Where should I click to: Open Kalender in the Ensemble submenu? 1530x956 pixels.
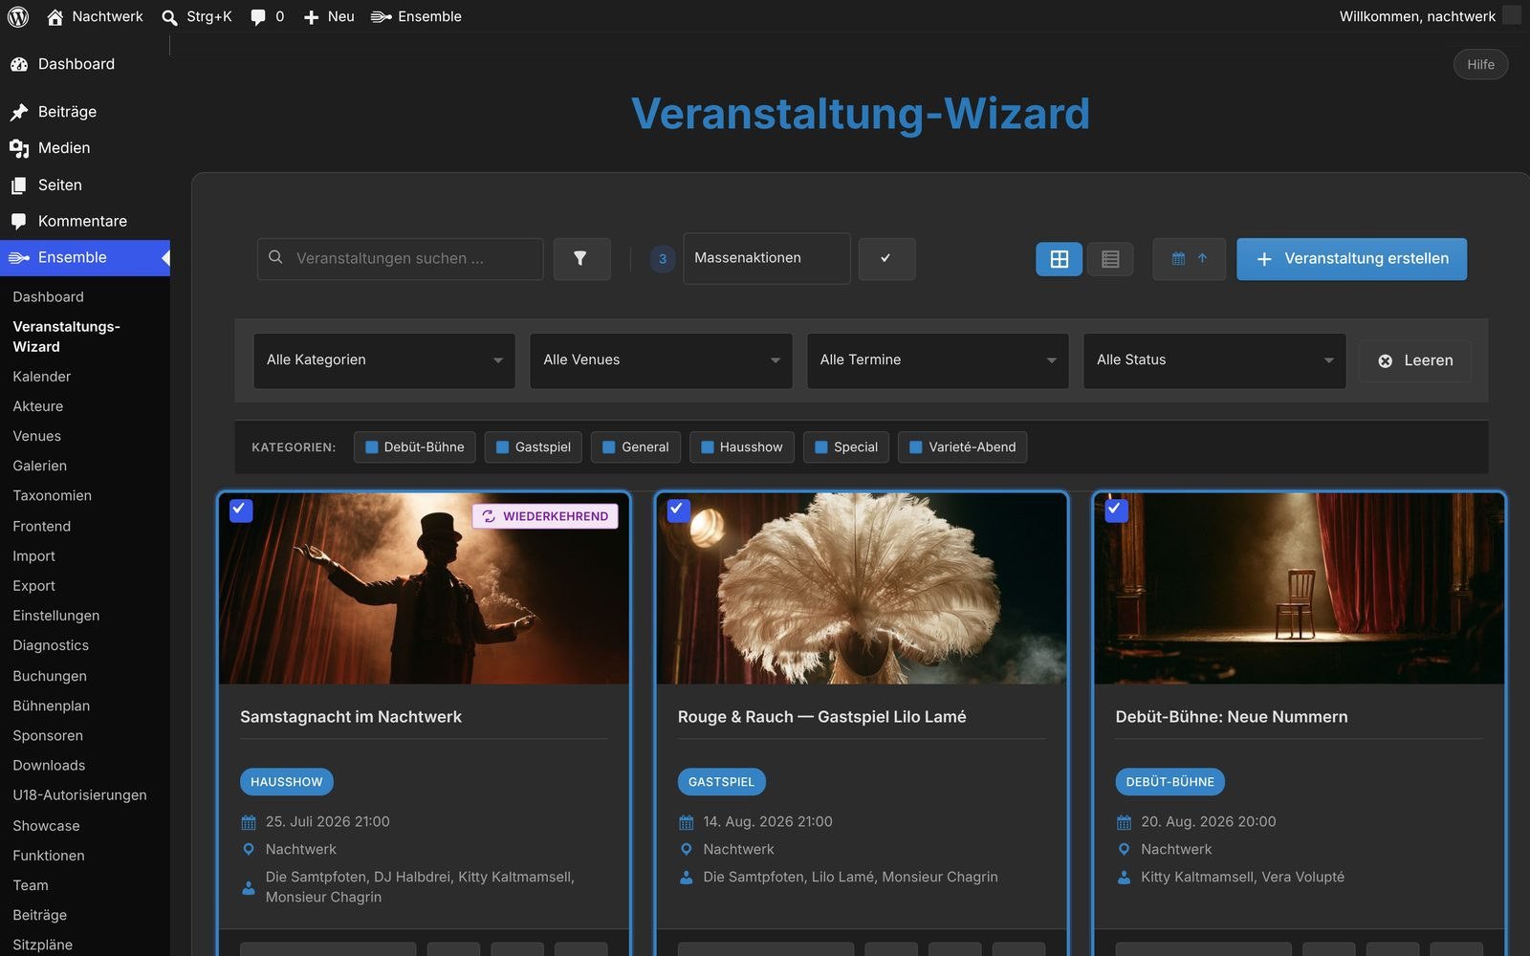click(x=42, y=377)
